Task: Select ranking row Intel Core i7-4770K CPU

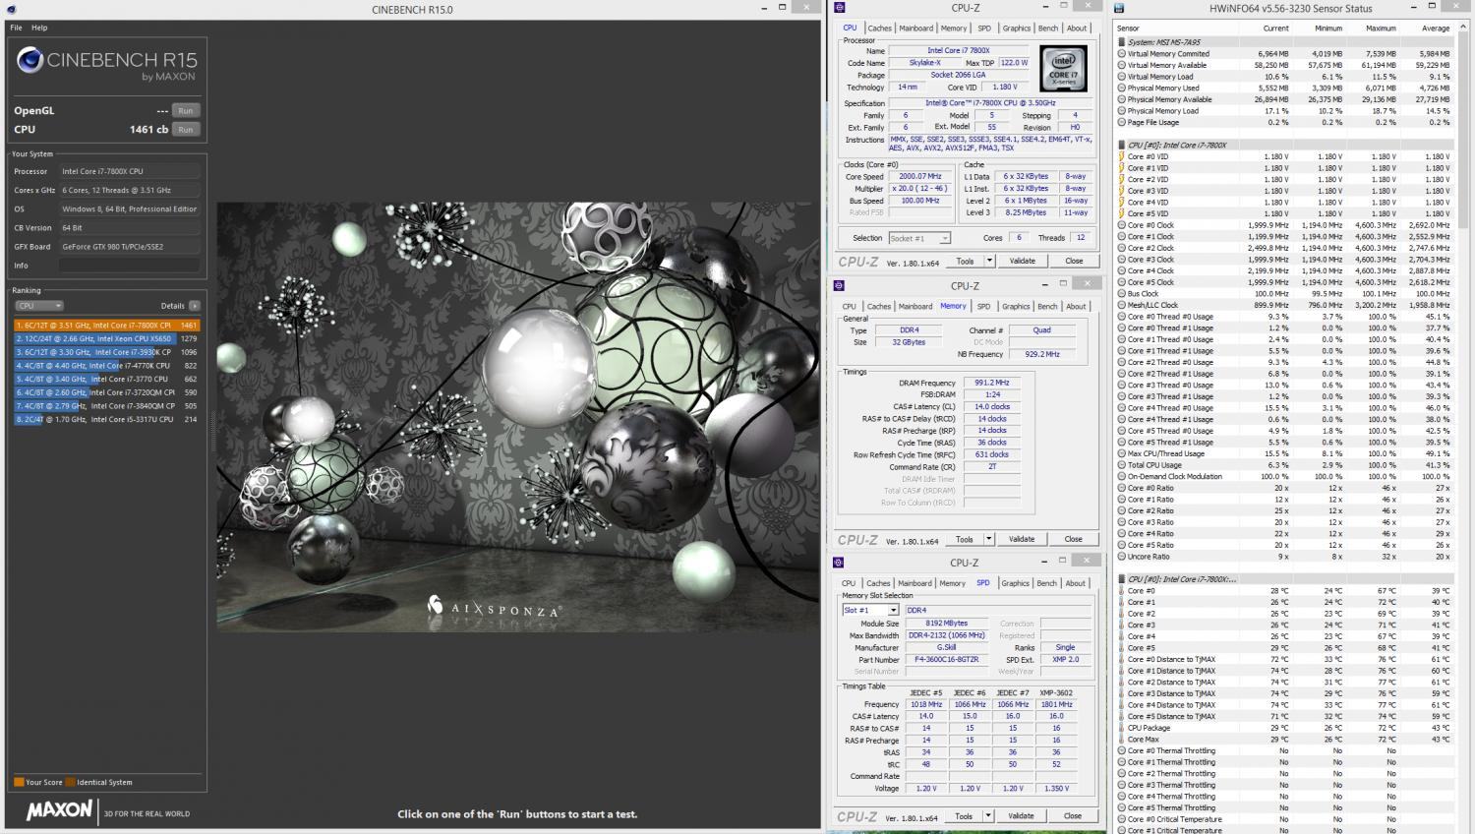Action: click(106, 365)
